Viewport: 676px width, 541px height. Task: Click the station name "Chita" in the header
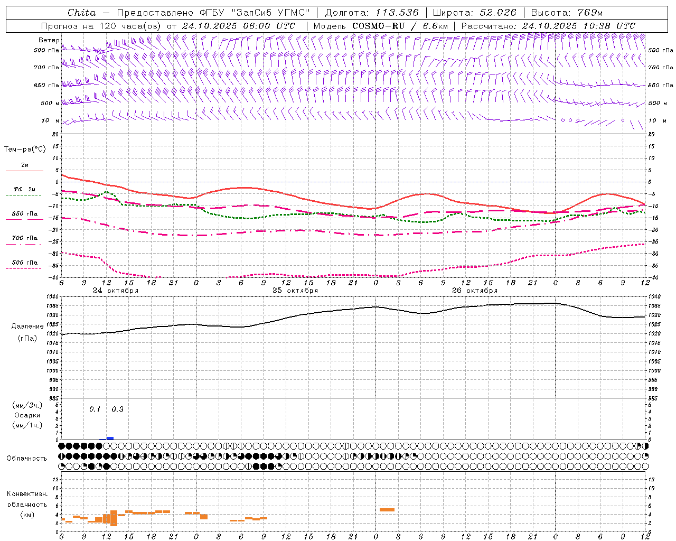[82, 13]
